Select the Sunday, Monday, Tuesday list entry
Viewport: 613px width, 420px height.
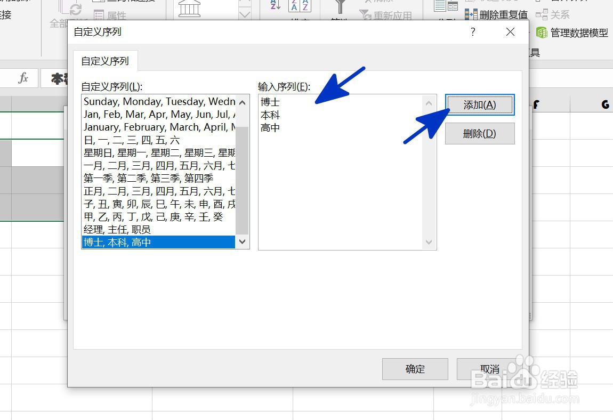click(x=159, y=102)
